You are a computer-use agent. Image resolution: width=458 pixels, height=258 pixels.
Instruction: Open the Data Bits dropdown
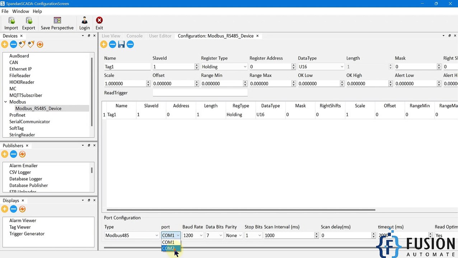214,235
